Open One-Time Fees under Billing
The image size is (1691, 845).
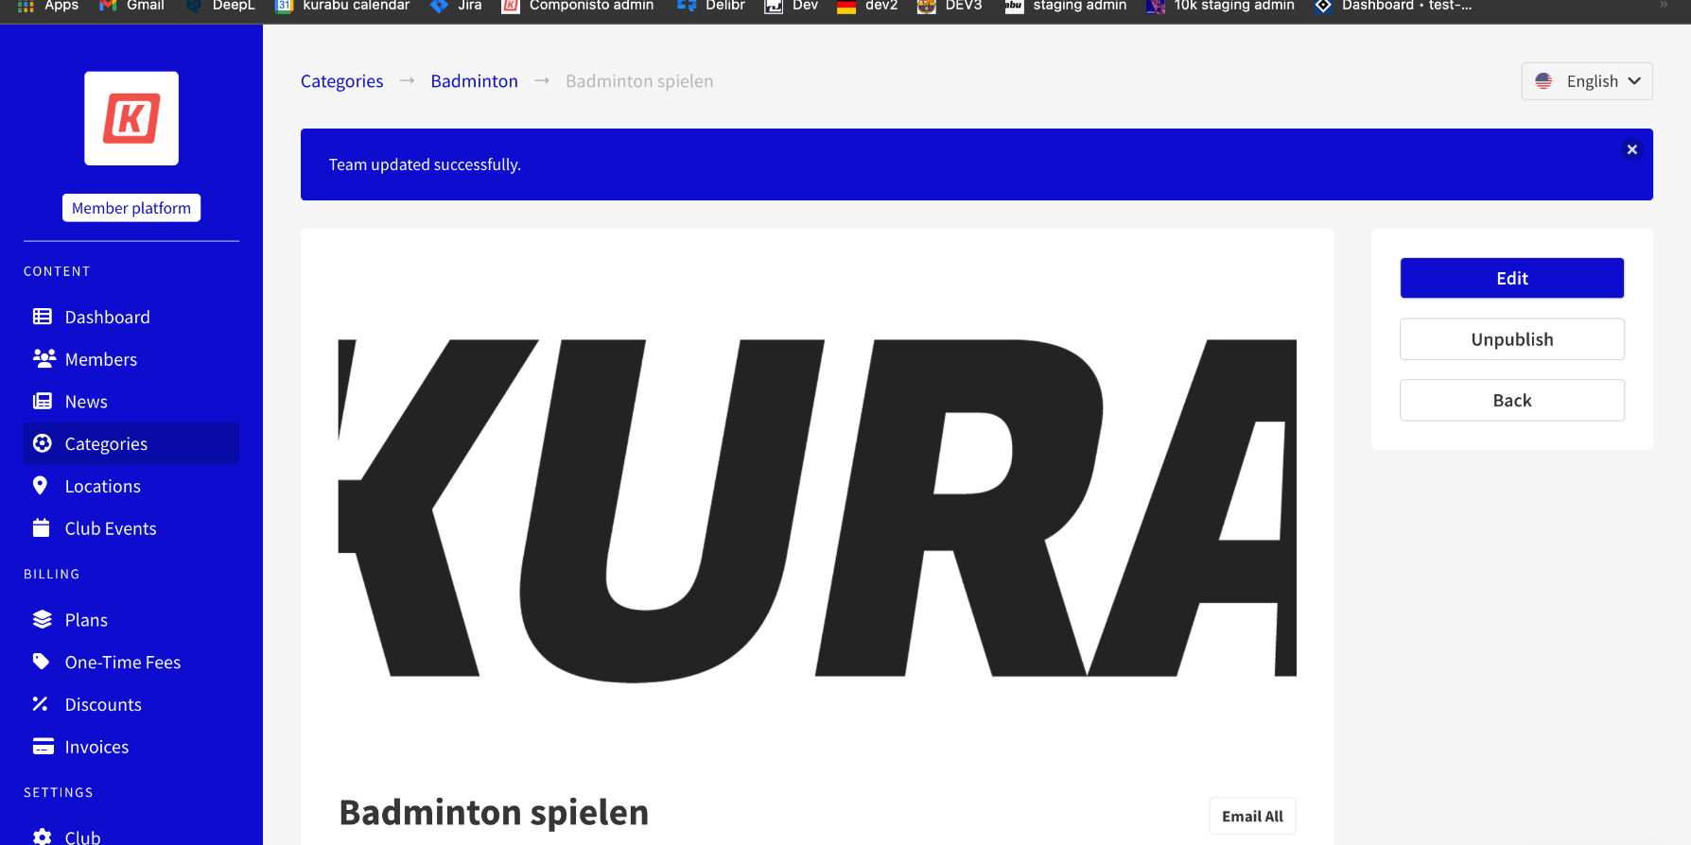point(131,663)
